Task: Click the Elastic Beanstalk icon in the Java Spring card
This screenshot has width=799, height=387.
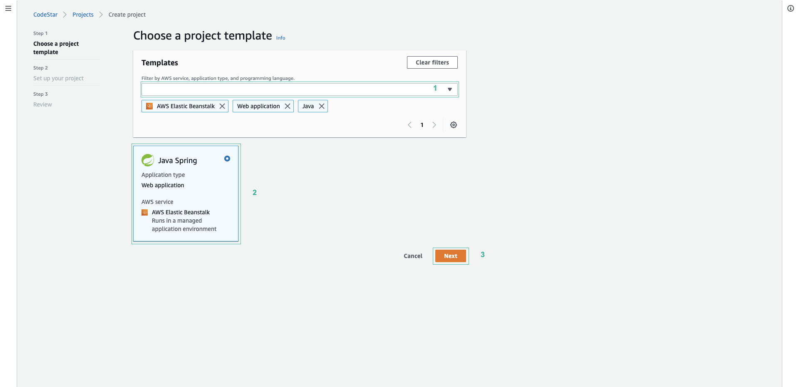Action: (x=145, y=212)
